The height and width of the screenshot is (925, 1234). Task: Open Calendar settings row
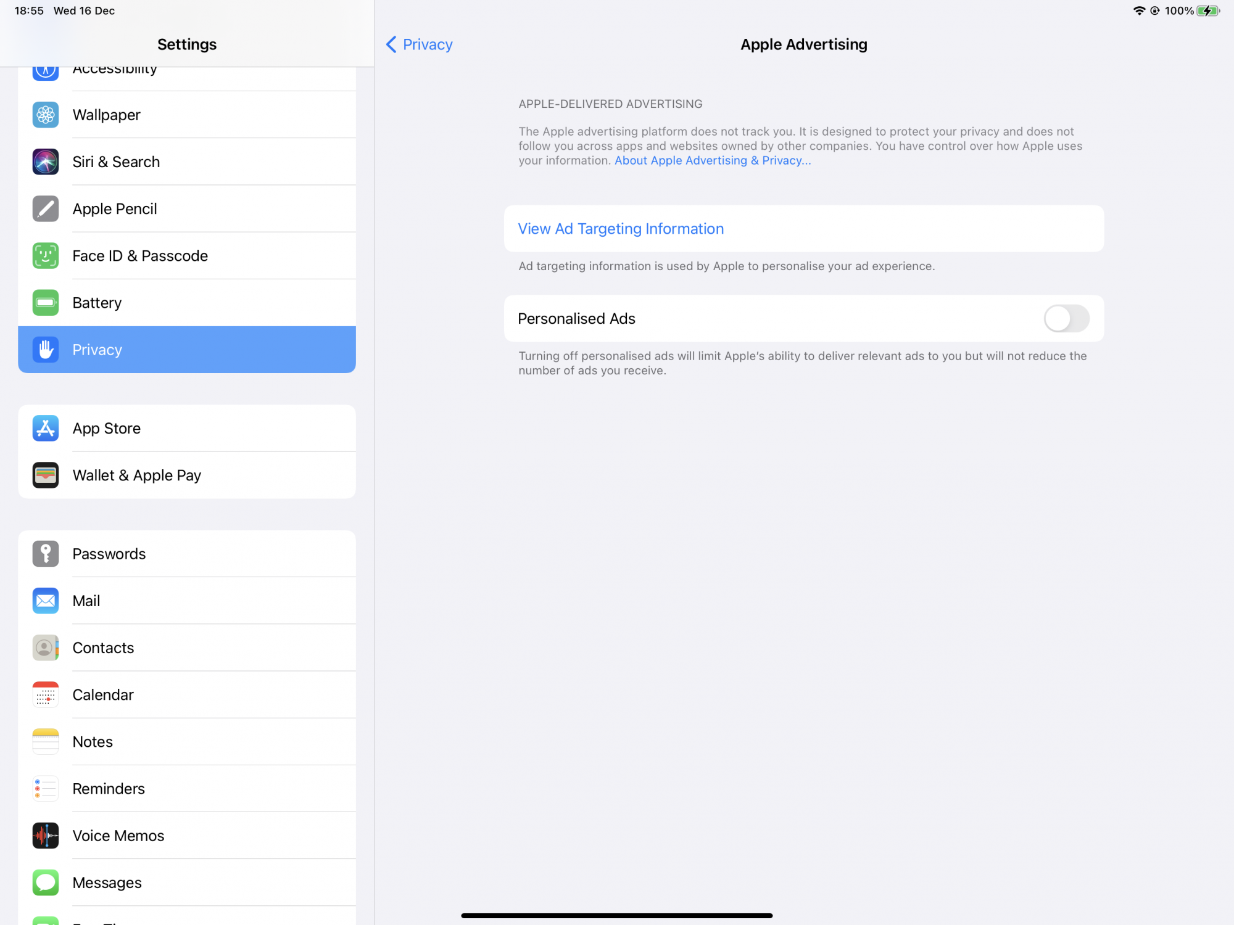[x=187, y=694]
